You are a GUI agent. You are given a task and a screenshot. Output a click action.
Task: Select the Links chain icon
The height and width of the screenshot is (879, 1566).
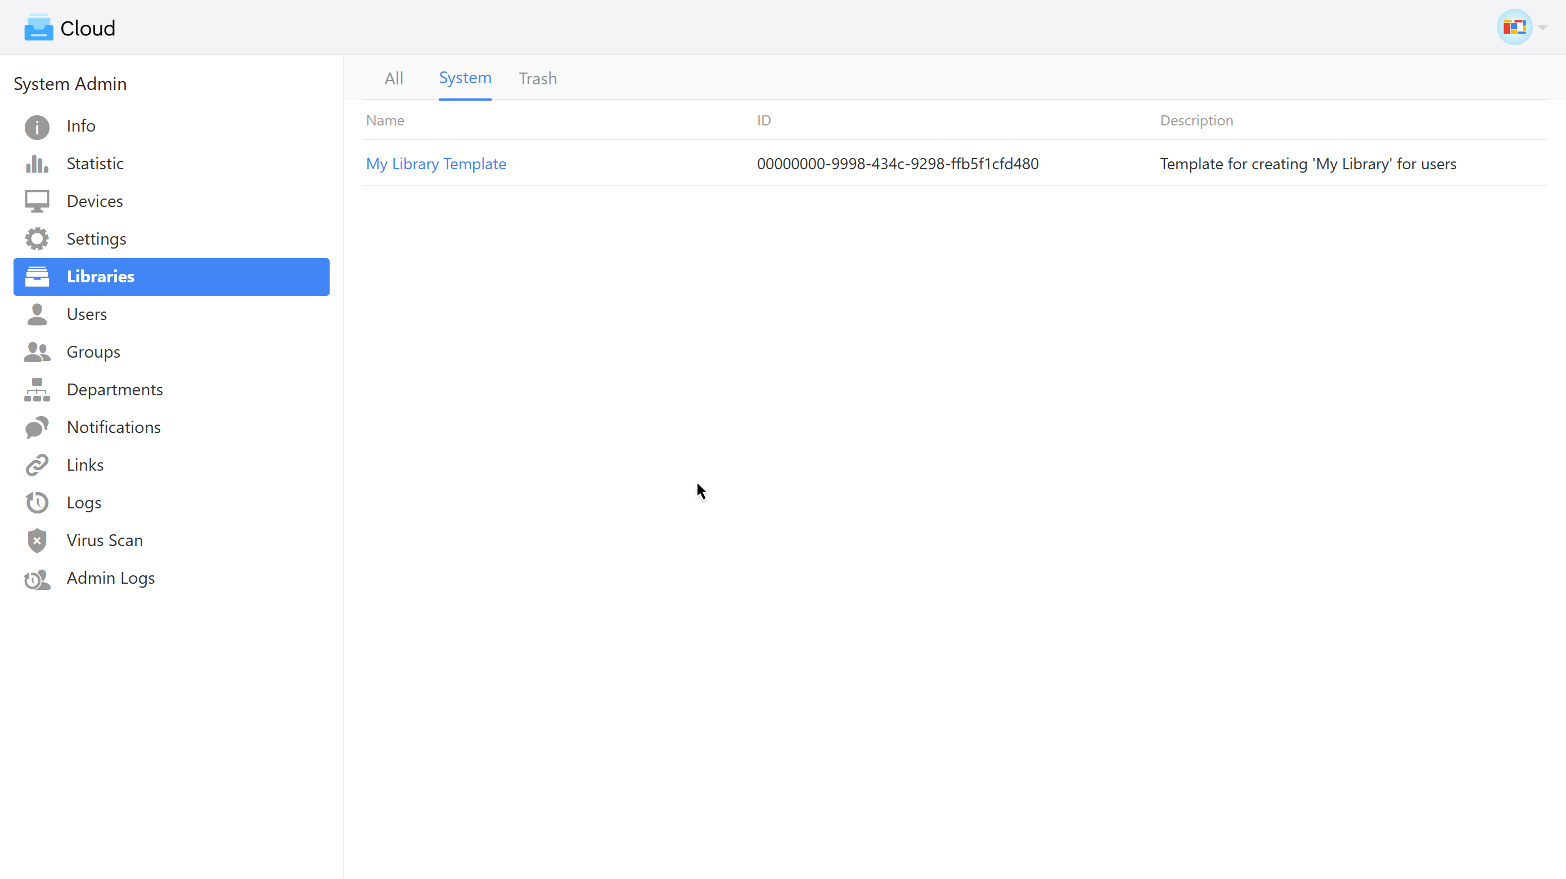[37, 465]
